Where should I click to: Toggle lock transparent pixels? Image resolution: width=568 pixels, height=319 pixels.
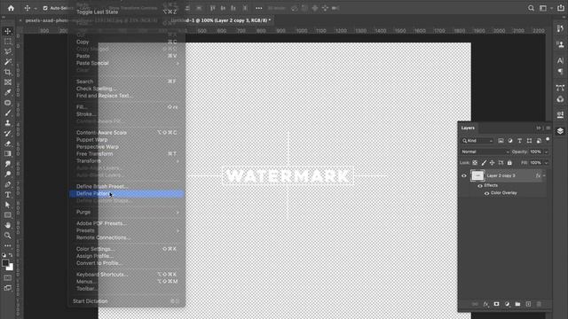pyautogui.click(x=475, y=163)
